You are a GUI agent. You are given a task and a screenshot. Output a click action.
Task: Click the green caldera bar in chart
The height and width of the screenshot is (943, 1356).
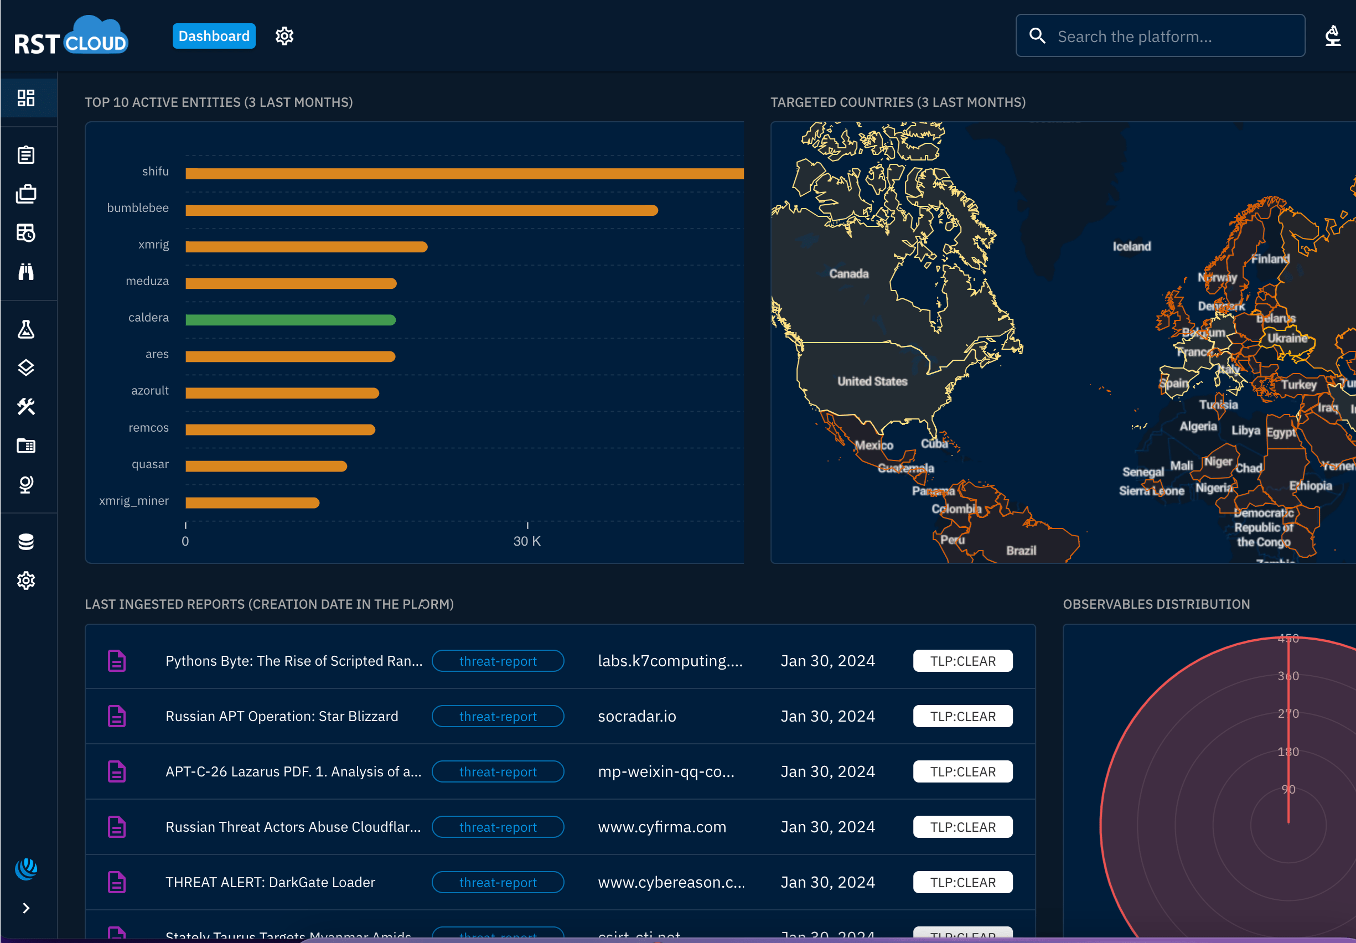pos(291,320)
